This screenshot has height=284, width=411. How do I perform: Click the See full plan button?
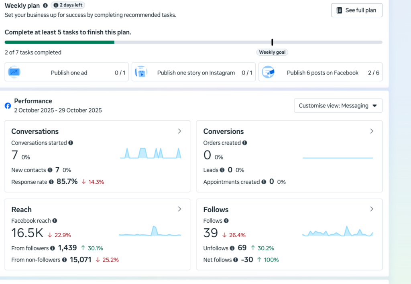point(357,10)
